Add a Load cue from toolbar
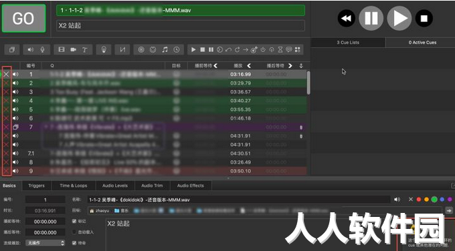Viewport: 455px width, 251px height. pyautogui.click(x=219, y=50)
